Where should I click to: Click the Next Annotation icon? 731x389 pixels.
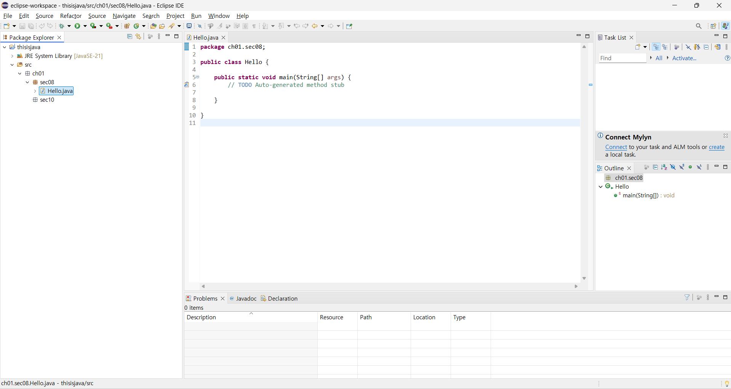coord(266,26)
